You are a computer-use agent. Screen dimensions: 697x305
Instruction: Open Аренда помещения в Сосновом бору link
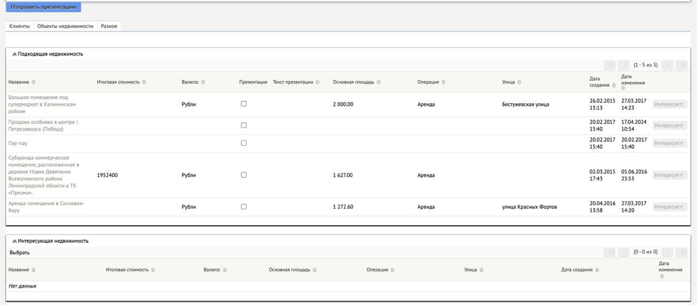(x=46, y=207)
